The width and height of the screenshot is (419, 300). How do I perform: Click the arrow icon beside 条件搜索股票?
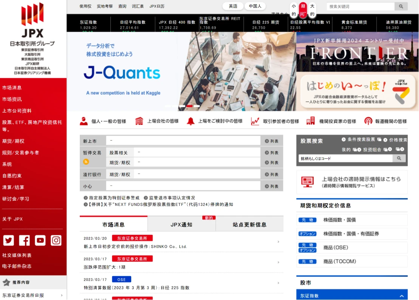(x=344, y=139)
